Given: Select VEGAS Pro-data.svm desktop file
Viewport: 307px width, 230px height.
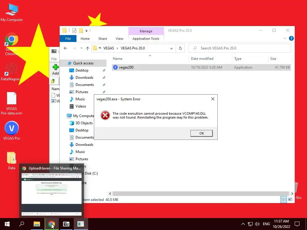Looking at the screenshot, I should pos(12,103).
